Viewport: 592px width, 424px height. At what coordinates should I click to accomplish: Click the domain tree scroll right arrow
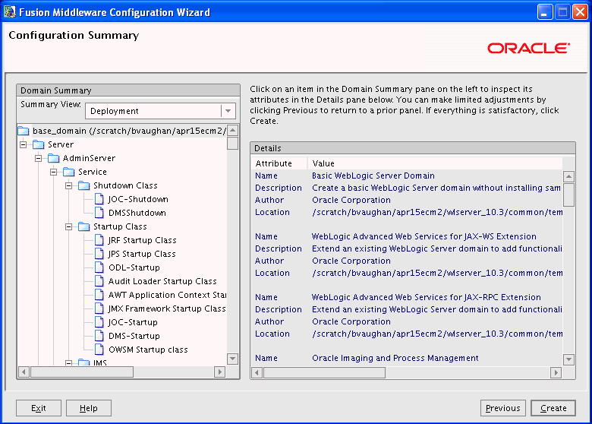click(220, 372)
